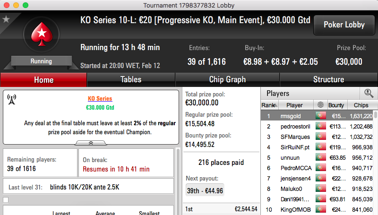The image size is (378, 215).
Task: Click the Portugal flag next to rmsgold
Action: point(321,116)
